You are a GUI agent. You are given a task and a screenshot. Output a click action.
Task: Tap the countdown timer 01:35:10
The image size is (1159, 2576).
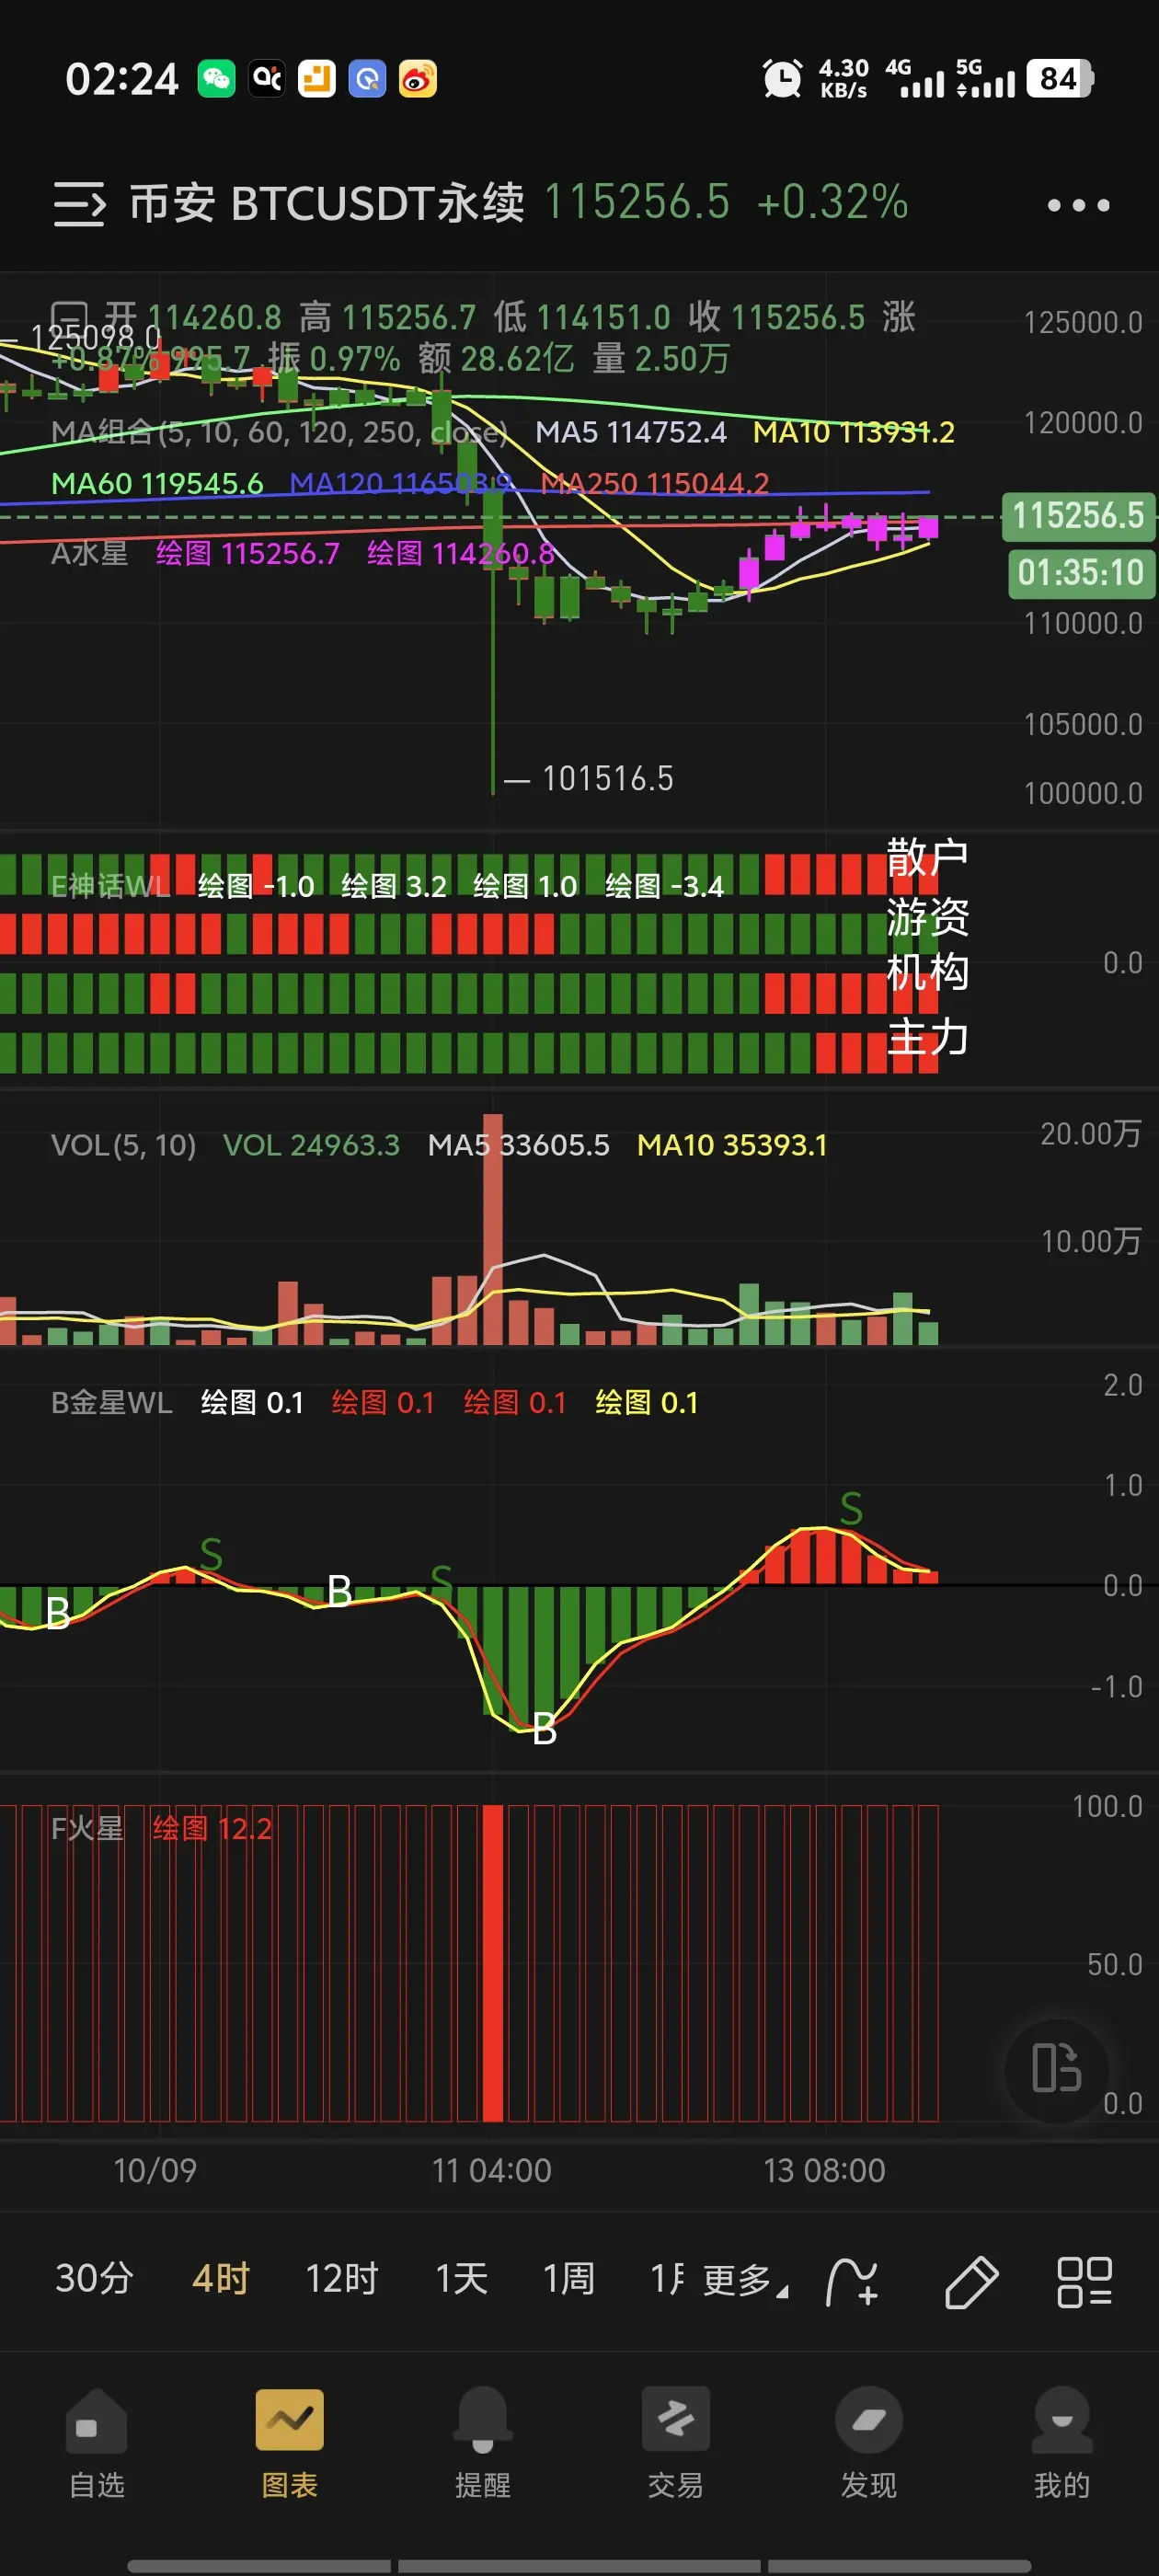pyautogui.click(x=1080, y=573)
